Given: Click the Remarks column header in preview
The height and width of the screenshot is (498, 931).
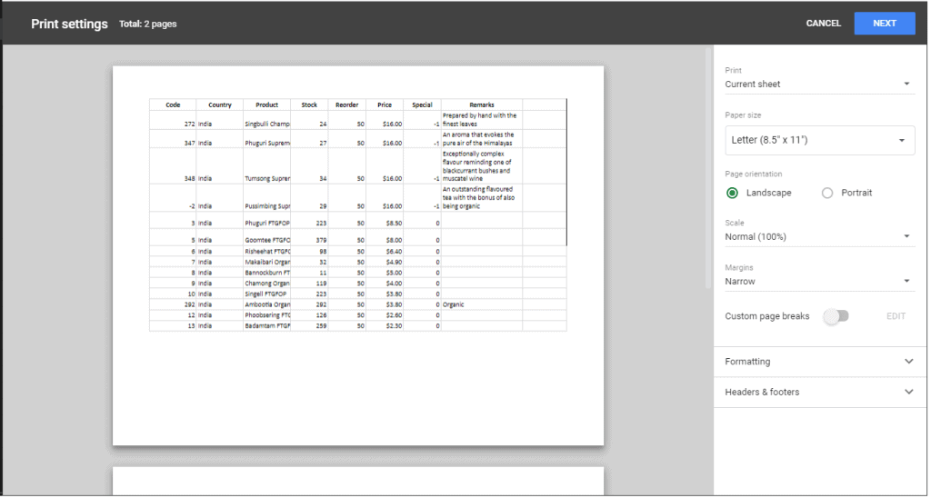Looking at the screenshot, I should coord(482,105).
